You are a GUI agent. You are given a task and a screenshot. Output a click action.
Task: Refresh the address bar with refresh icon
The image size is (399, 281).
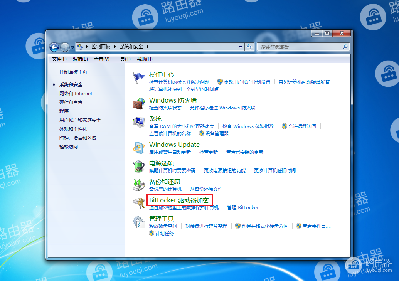[x=249, y=47]
